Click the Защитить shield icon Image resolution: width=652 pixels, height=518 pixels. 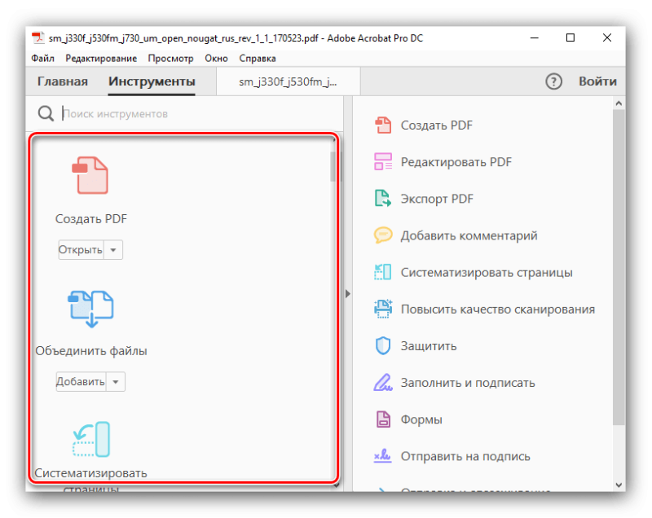[383, 345]
